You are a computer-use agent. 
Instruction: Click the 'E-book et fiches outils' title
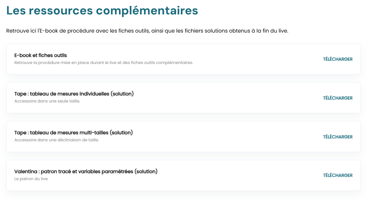[41, 55]
